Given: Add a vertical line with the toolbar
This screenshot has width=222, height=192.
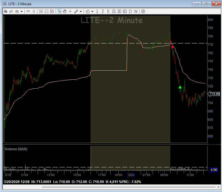Looking at the screenshot, I should tap(34, 11).
